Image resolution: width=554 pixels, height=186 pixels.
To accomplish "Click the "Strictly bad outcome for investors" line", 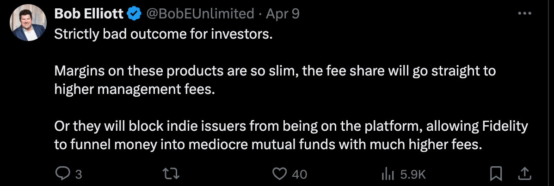I will tap(161, 35).
